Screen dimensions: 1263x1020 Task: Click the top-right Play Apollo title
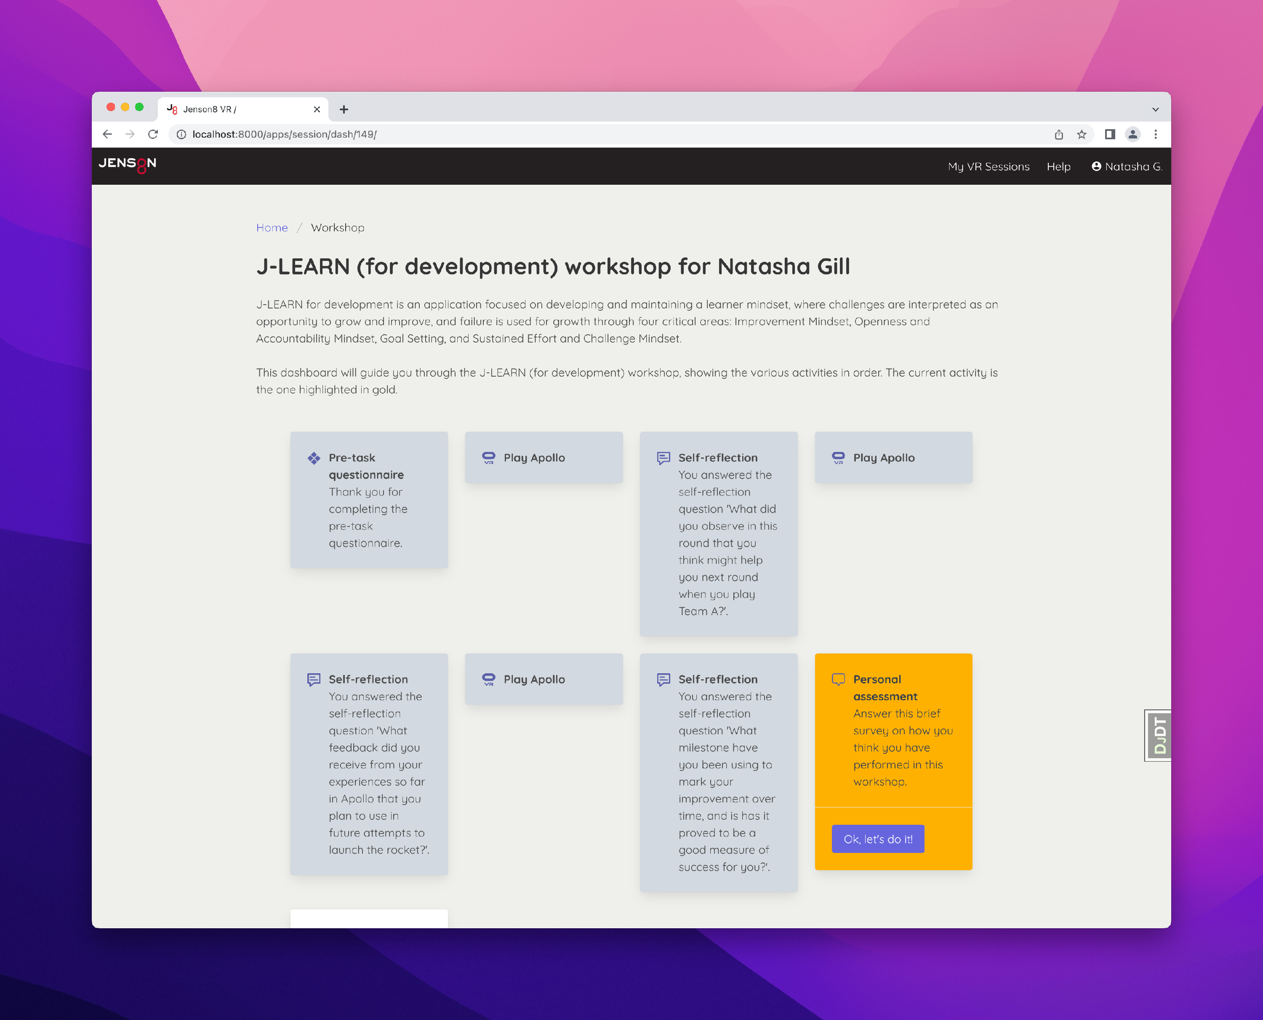tap(884, 458)
